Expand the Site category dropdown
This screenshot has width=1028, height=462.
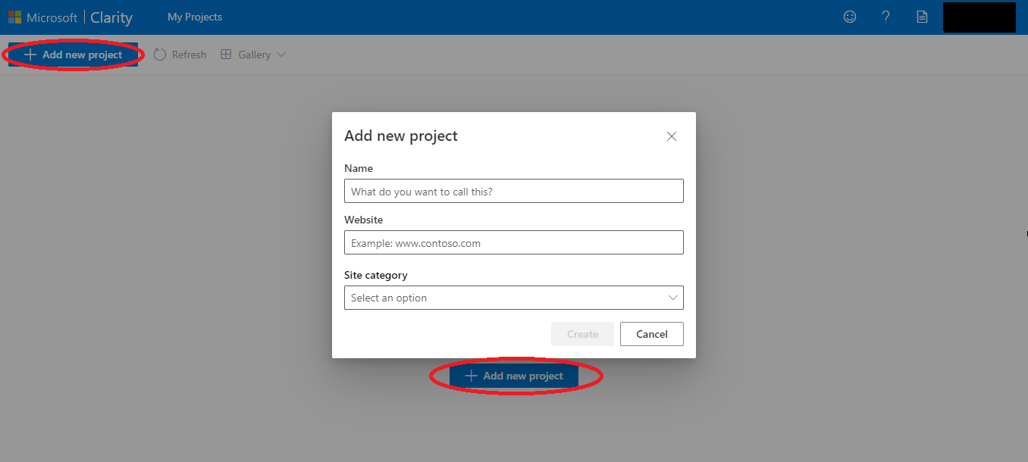(x=514, y=298)
